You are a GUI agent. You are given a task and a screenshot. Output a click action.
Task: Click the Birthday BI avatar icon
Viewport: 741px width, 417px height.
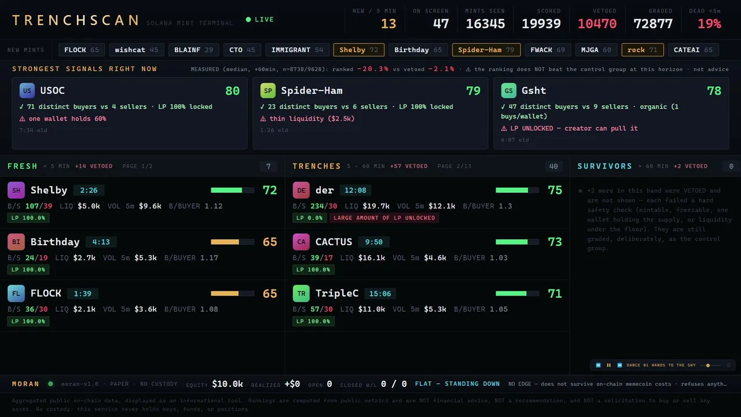point(16,242)
